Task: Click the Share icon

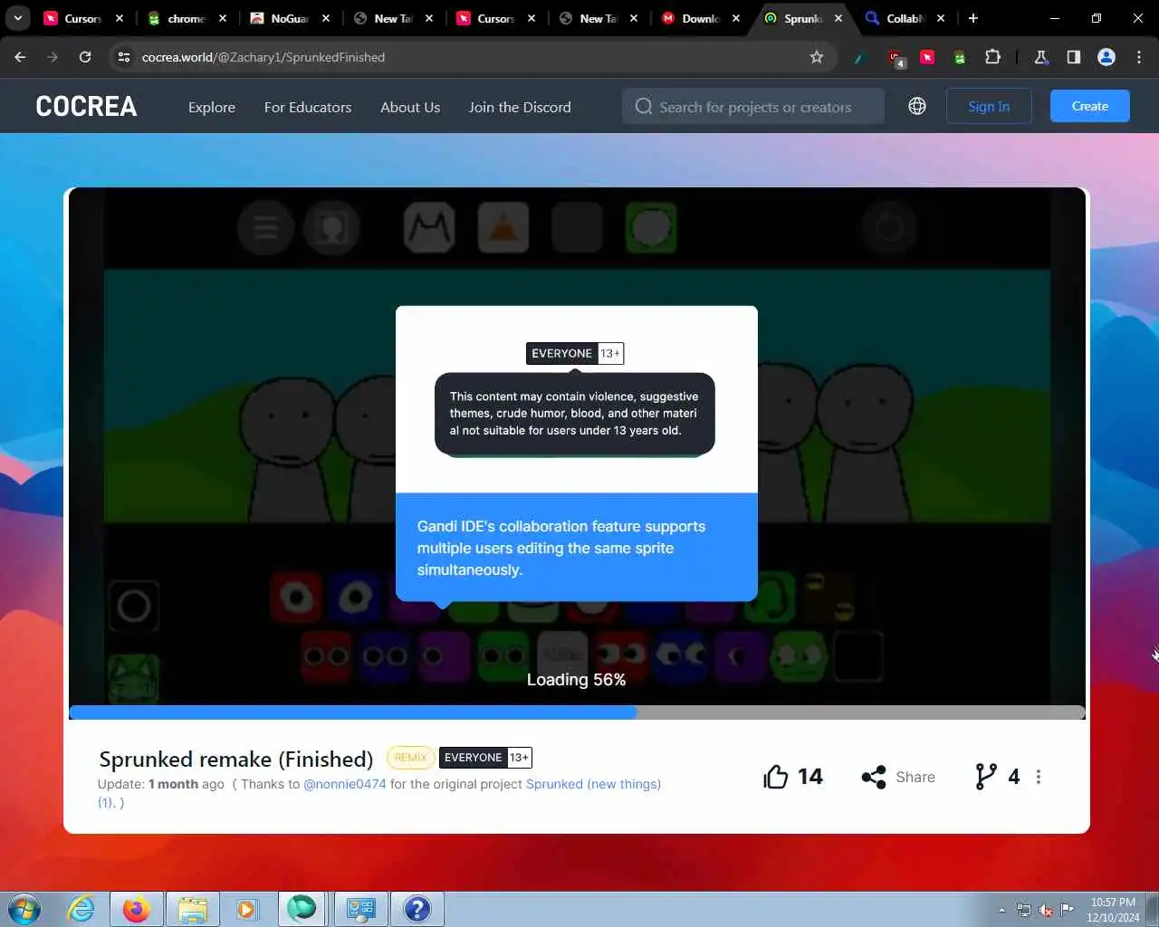Action: point(874,777)
